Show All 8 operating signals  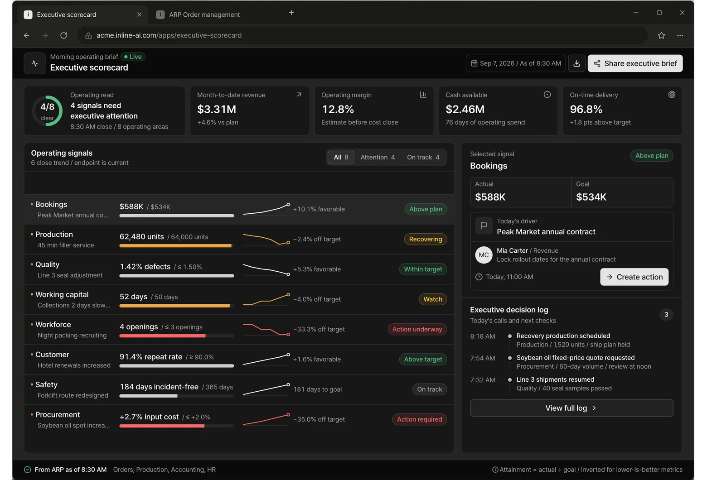click(x=341, y=157)
